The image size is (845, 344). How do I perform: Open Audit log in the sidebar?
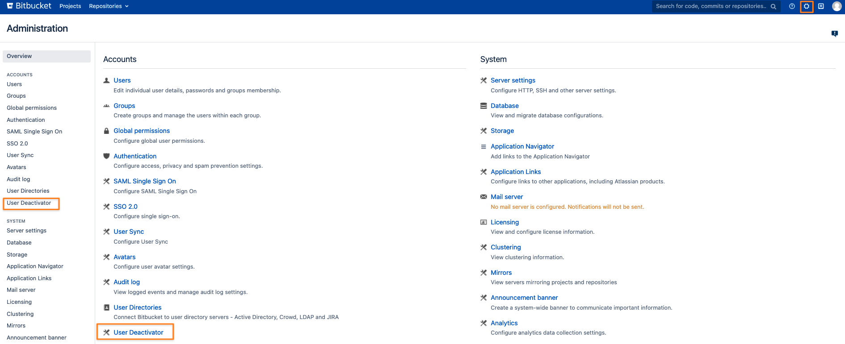click(18, 179)
